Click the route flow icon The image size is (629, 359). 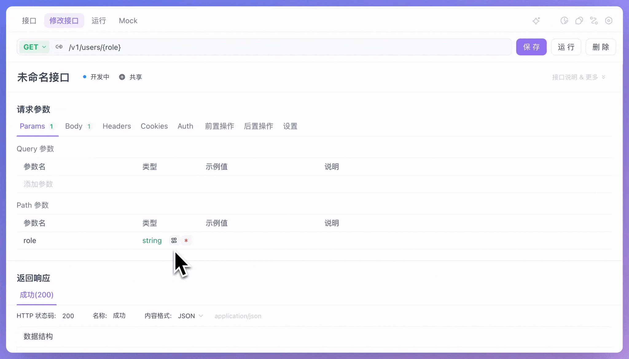594,21
